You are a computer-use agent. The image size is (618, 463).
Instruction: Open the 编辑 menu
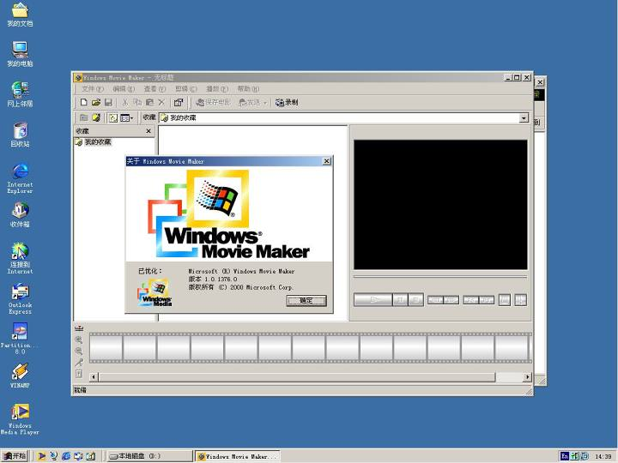coord(124,89)
